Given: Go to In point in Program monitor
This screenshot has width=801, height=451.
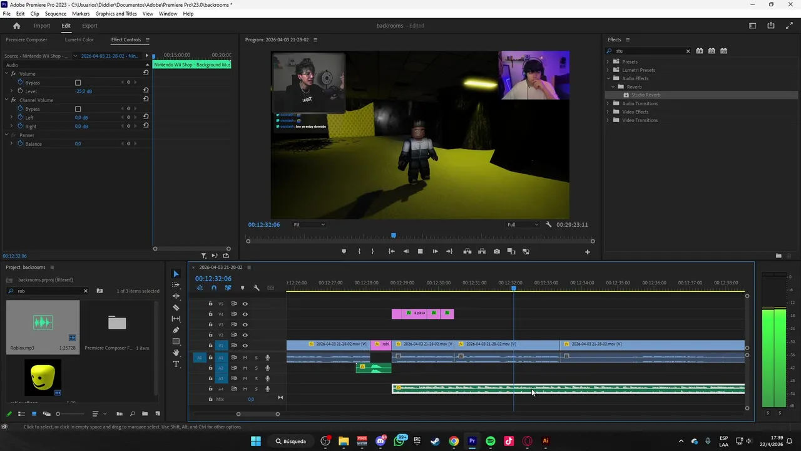Looking at the screenshot, I should (391, 251).
